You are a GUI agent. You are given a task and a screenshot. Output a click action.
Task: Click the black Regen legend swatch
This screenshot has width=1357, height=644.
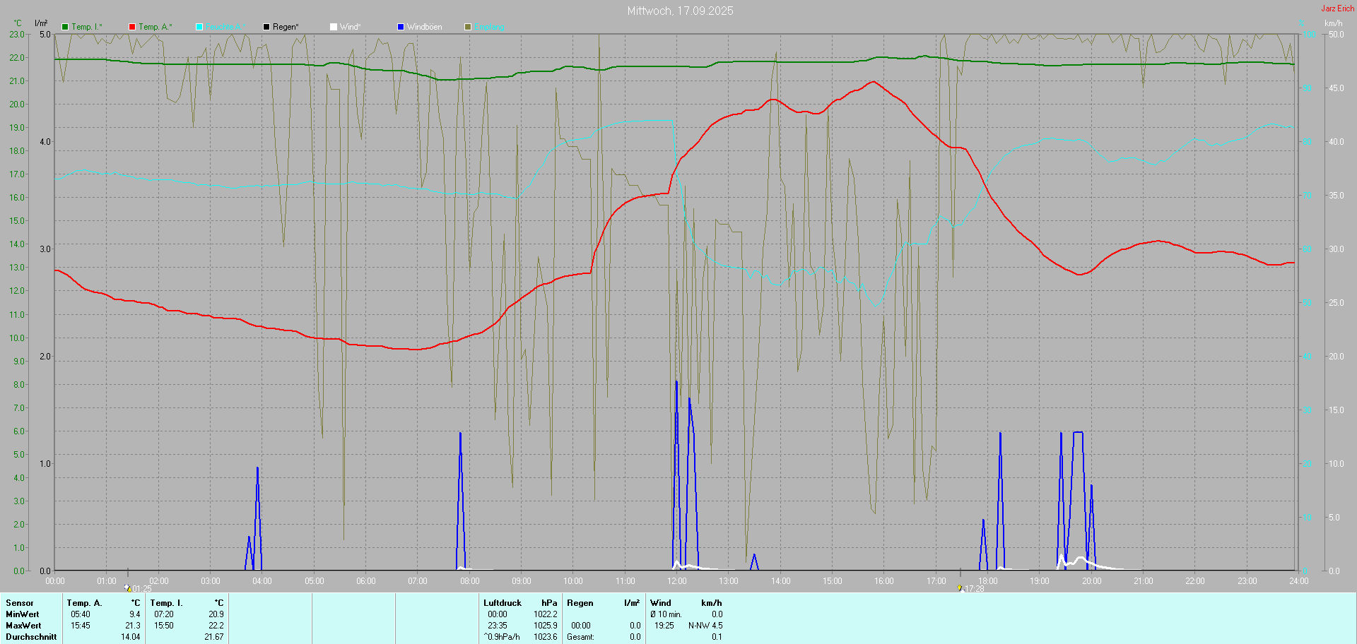point(266,27)
